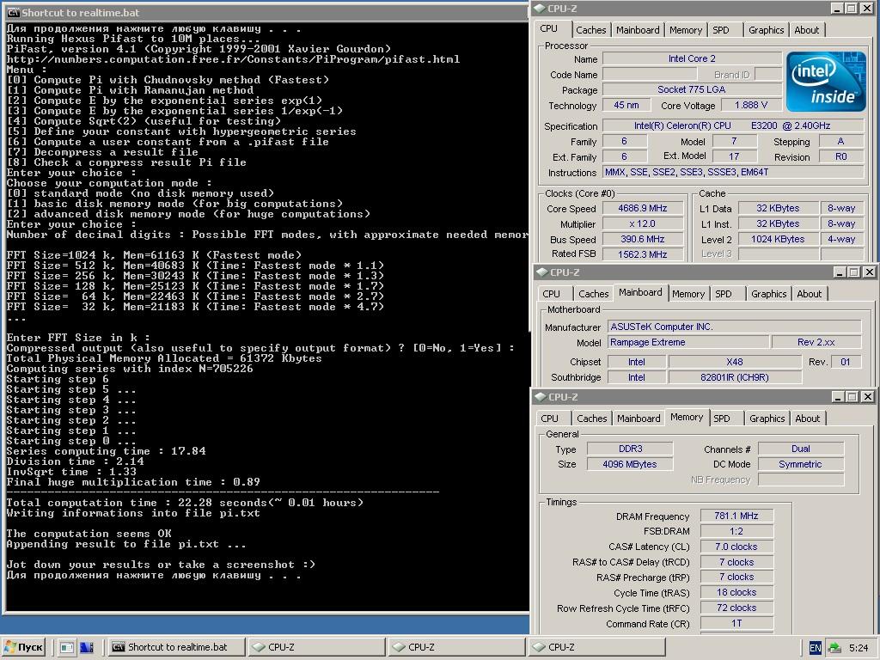
Task: Click the Specification 'Intel(R) Celeron(R) CPU E3200' field
Action: pyautogui.click(x=733, y=125)
